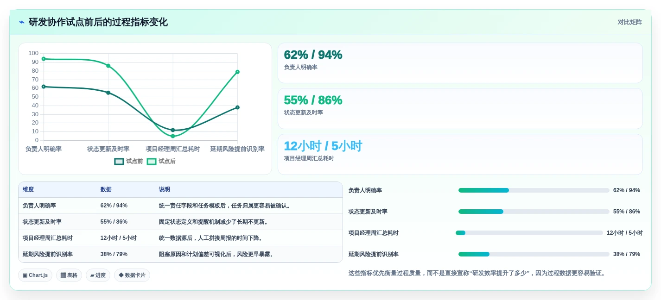661x300 pixels.
Task: Click the chart x-axis label 状态更新及时率
Action: 108,149
